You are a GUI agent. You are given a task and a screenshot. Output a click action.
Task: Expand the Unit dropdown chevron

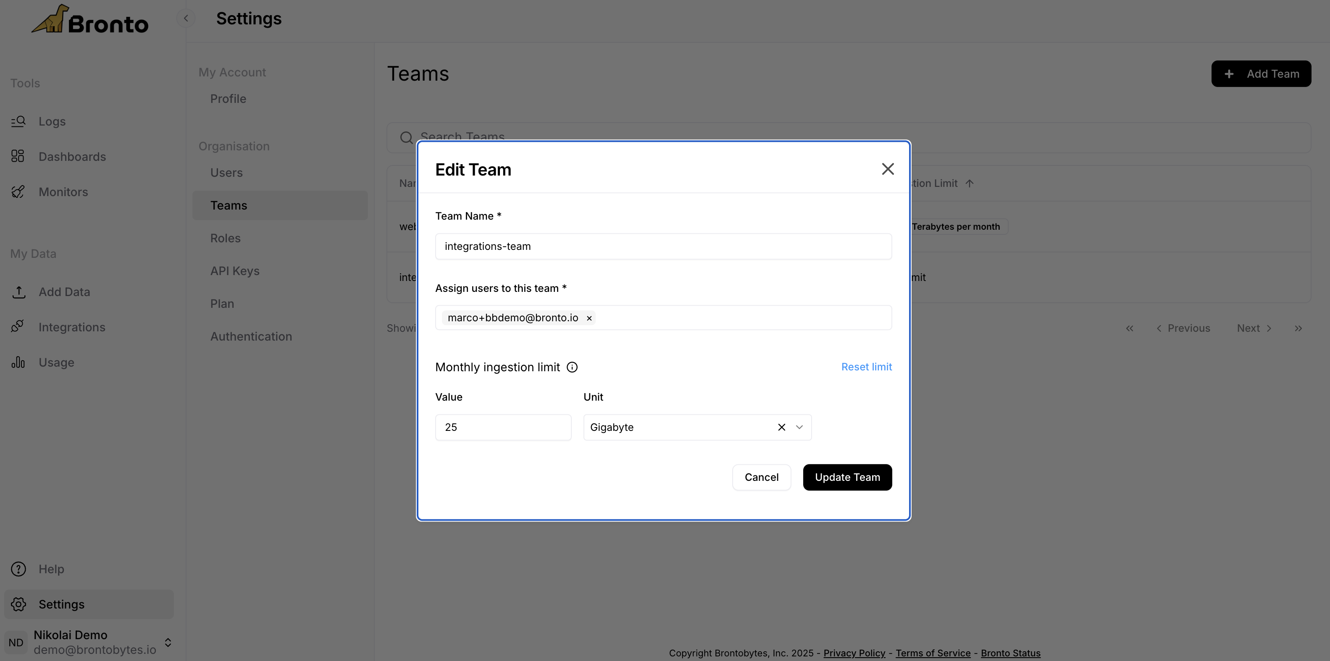[799, 427]
